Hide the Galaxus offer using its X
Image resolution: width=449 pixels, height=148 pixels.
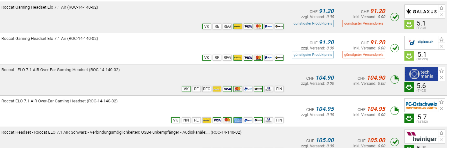[442, 15]
